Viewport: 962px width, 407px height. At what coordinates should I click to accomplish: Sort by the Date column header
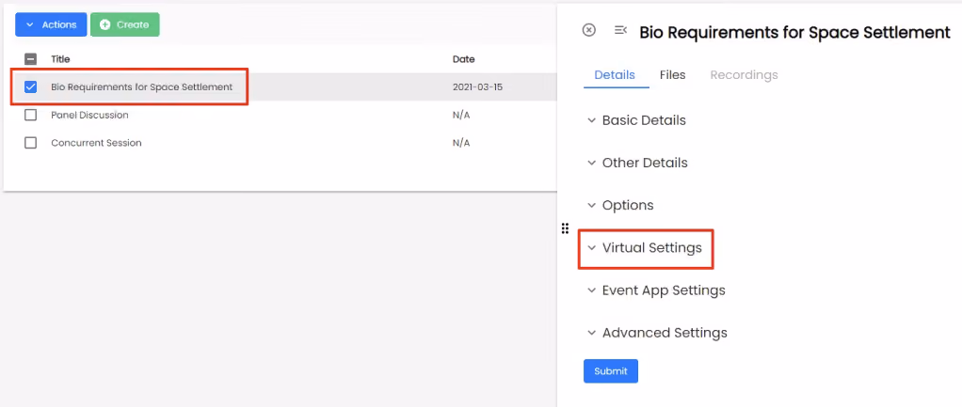tap(463, 59)
